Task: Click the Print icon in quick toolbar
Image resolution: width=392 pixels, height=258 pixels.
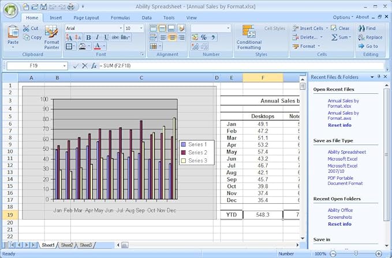Action: tap(70, 7)
